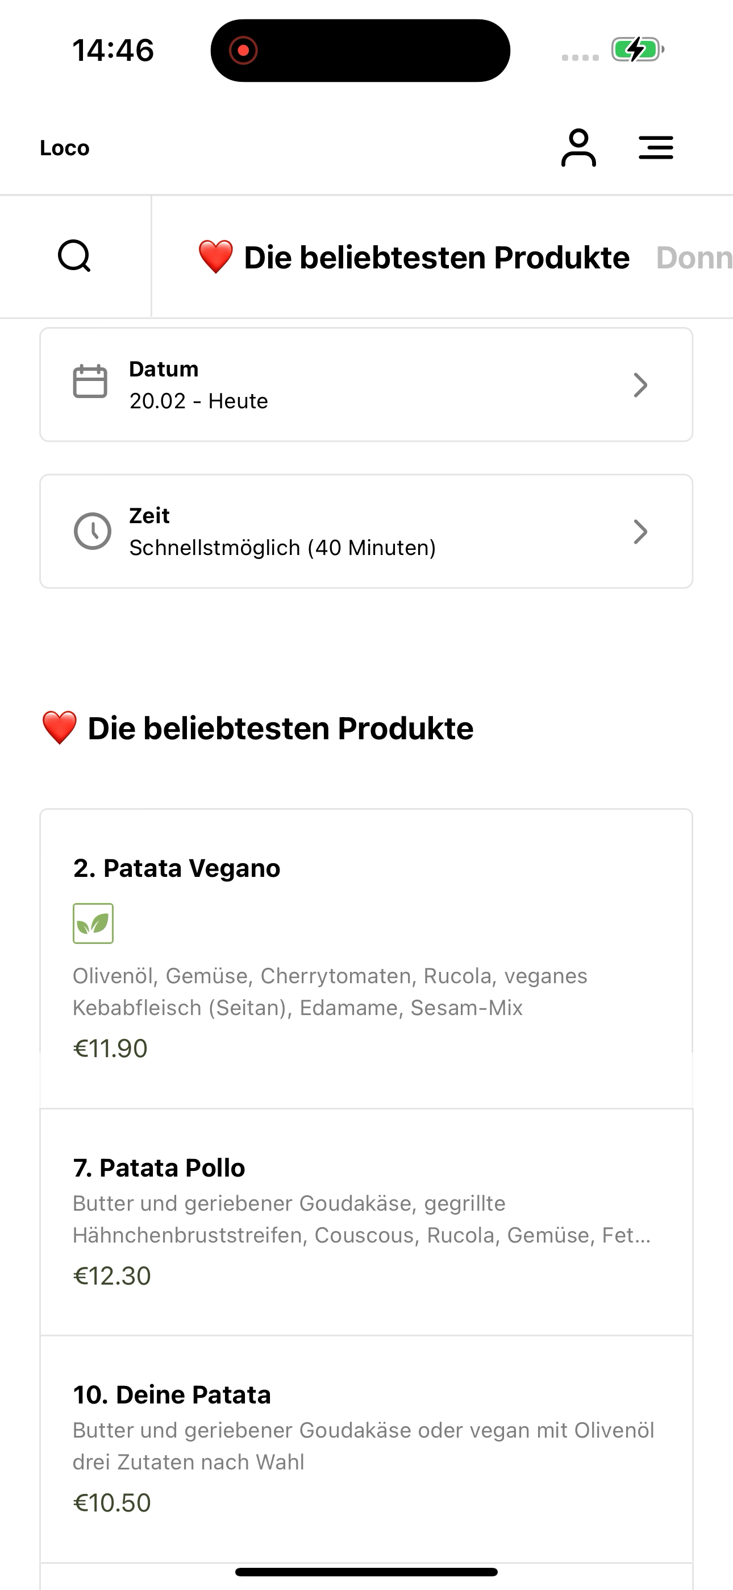Tap the search magnifier icon
This screenshot has height=1590, width=733.
coord(74,256)
